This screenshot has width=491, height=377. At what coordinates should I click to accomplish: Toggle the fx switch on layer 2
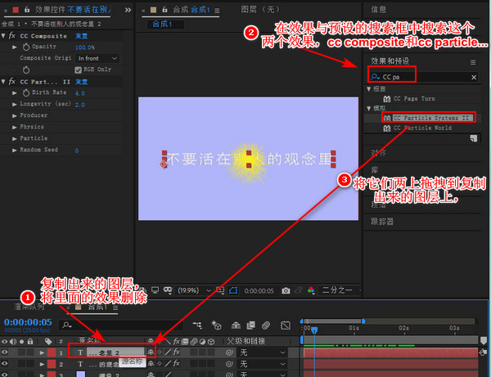177,364
